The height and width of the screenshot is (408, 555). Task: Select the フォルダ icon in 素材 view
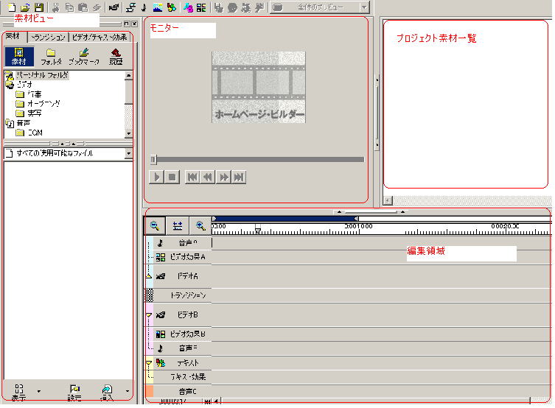point(51,57)
